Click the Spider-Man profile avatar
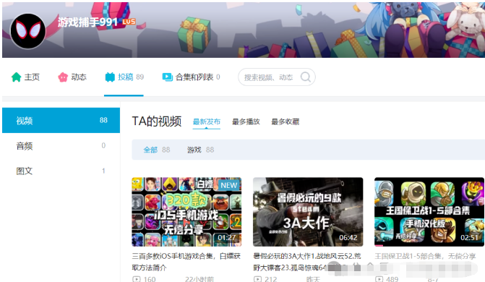Image resolution: width=485 pixels, height=282 pixels. pyautogui.click(x=28, y=31)
